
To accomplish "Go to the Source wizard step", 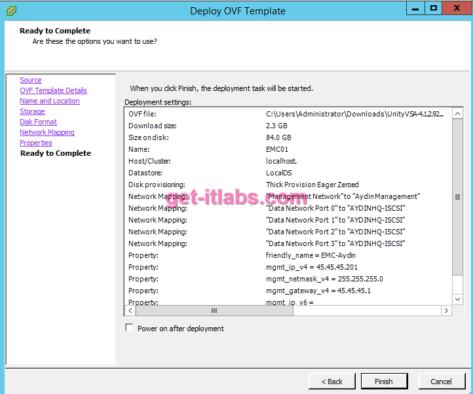I will point(31,80).
